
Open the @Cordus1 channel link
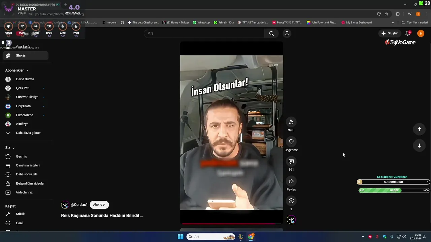(x=79, y=205)
